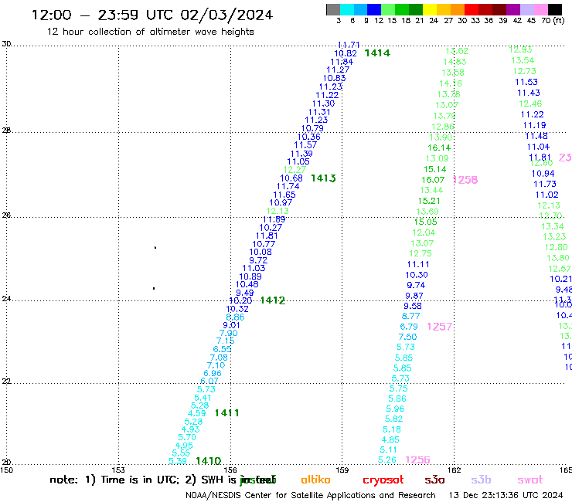Pick the dark blue legend swatch
The width and height of the screenshot is (572, 502).
pyautogui.click(x=374, y=9)
